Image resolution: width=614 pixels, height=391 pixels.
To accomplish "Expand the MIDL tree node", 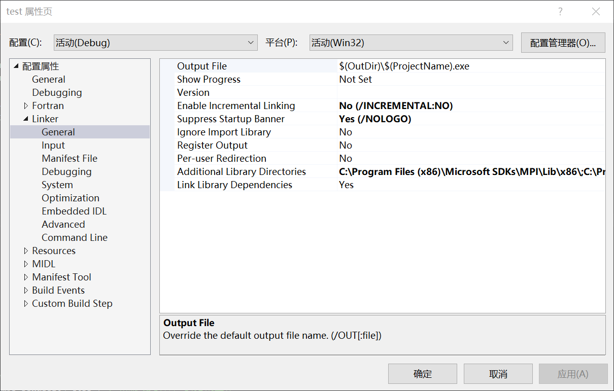I will pyautogui.click(x=26, y=264).
